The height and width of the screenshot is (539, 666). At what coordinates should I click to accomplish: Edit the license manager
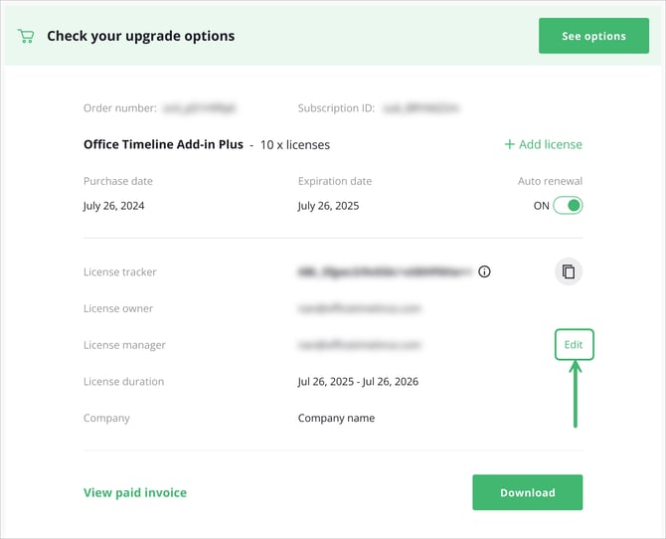574,345
